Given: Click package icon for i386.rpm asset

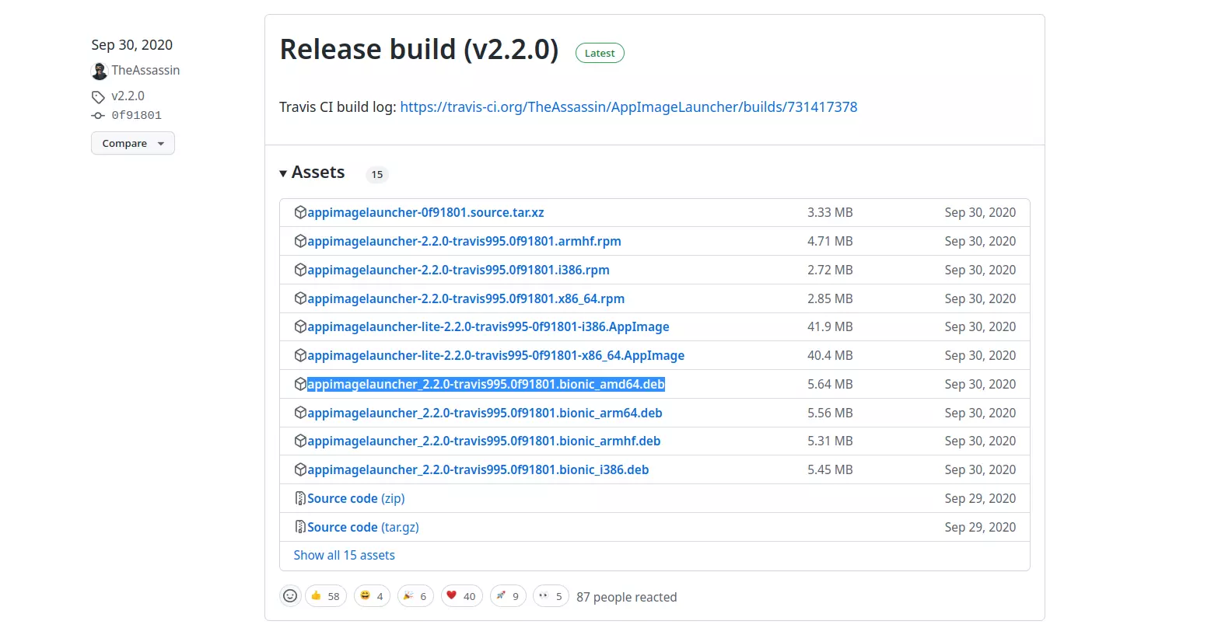Looking at the screenshot, I should pyautogui.click(x=300, y=270).
